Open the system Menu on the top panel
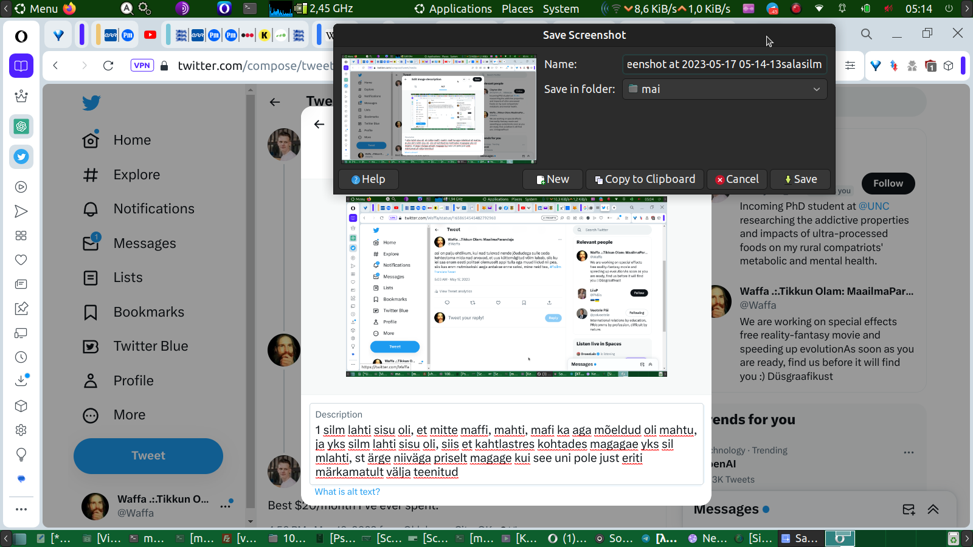973x547 pixels. pyautogui.click(x=36, y=9)
